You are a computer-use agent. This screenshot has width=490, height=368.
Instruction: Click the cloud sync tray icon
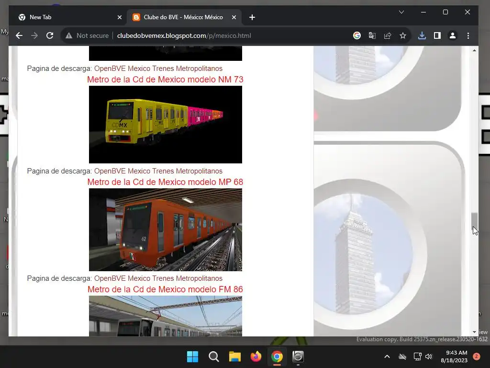tap(402, 356)
